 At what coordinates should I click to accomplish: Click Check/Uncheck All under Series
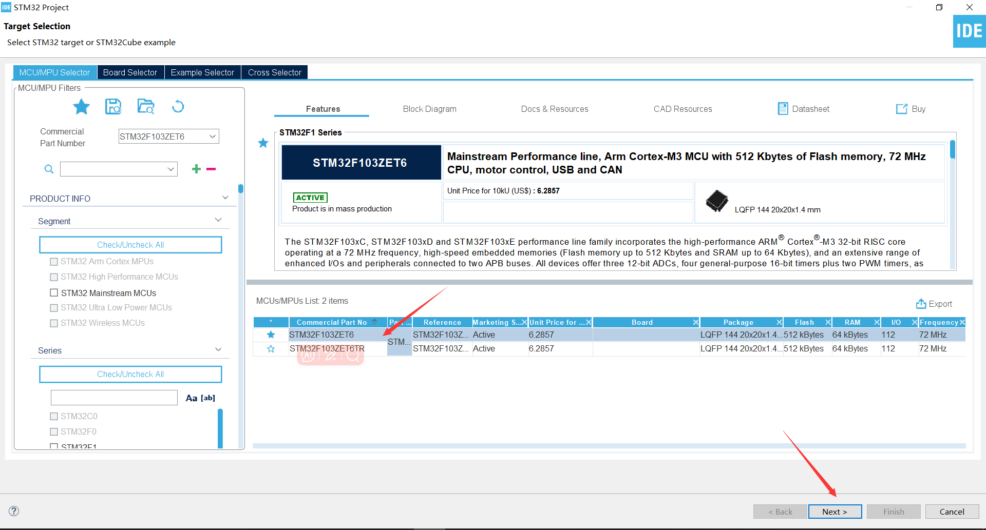pyautogui.click(x=130, y=374)
